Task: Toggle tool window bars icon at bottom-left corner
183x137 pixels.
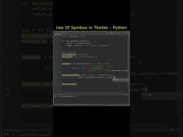Action: click(x=53, y=105)
